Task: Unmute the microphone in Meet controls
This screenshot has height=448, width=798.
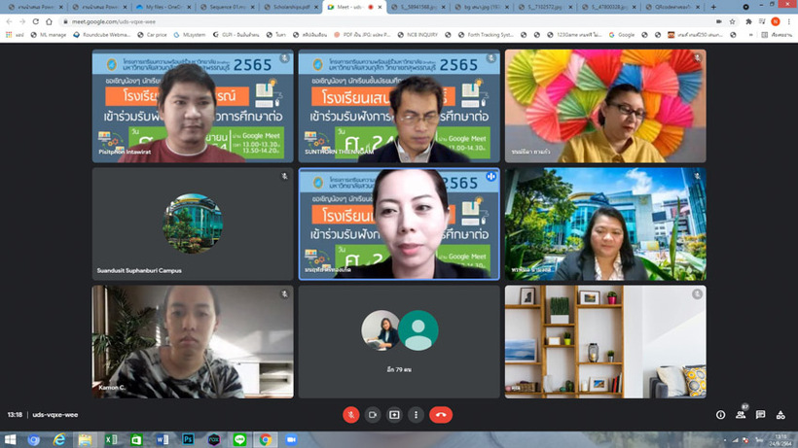Action: point(350,414)
